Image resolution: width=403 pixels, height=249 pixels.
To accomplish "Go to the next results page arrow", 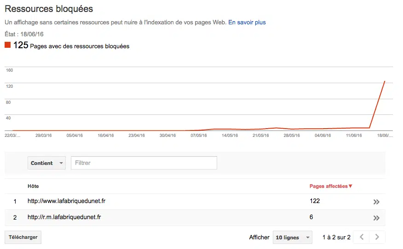I will 377,237.
